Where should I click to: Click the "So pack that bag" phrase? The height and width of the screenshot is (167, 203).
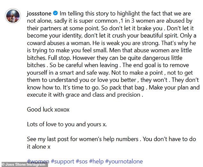click(x=123, y=88)
